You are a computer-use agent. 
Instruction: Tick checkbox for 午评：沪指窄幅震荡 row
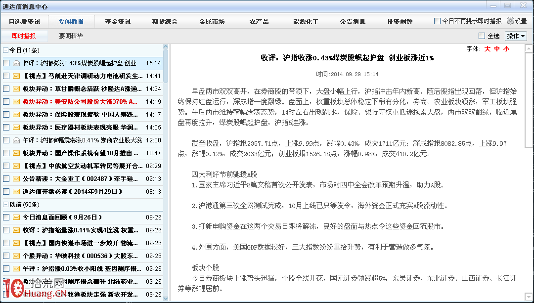pyautogui.click(x=6, y=140)
